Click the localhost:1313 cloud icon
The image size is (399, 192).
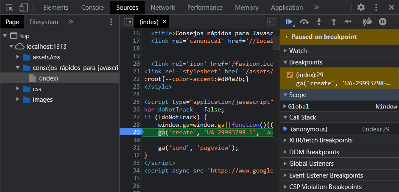coord(20,47)
